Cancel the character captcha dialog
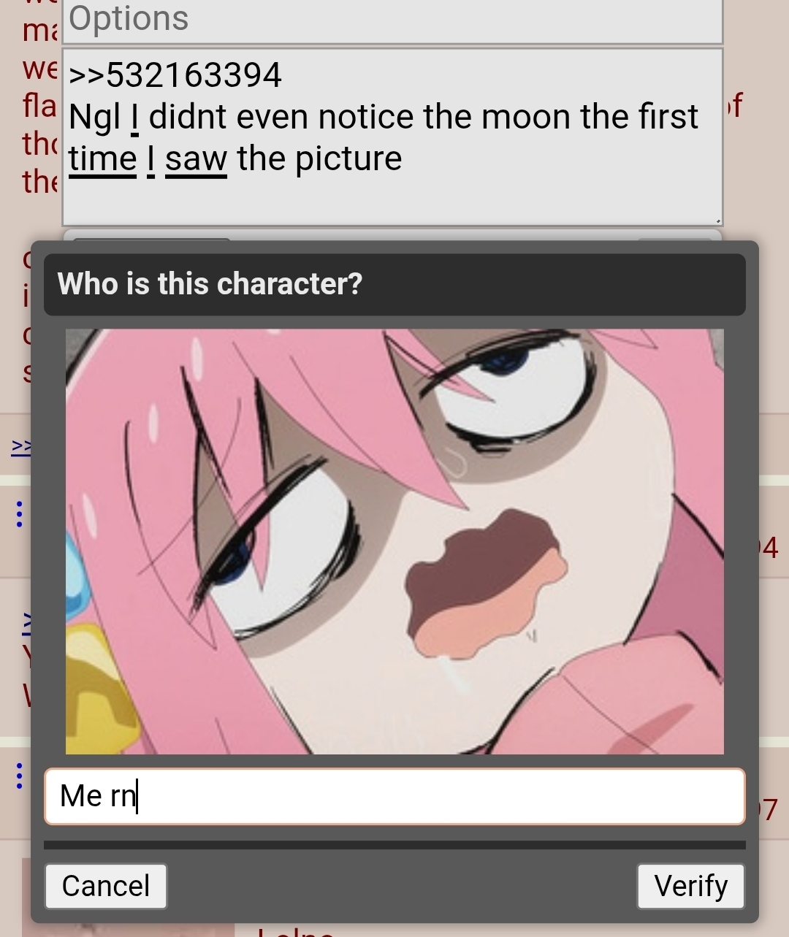Image resolution: width=789 pixels, height=937 pixels. point(106,886)
